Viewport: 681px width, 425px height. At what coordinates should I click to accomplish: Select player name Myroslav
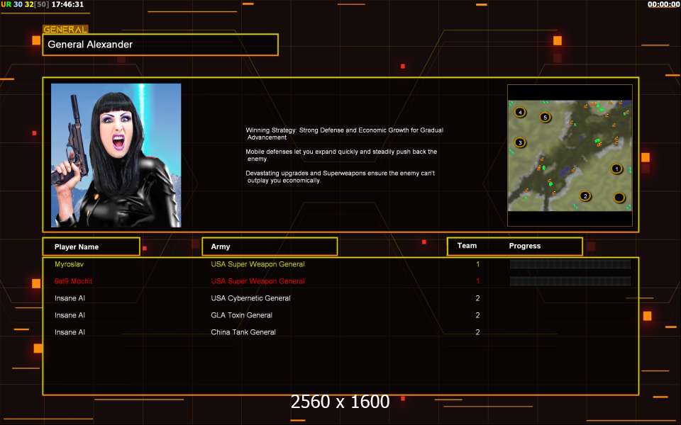[x=69, y=264]
